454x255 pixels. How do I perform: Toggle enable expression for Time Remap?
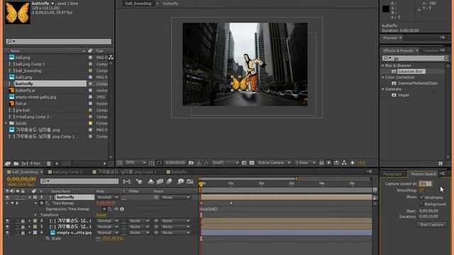[x=104, y=209]
